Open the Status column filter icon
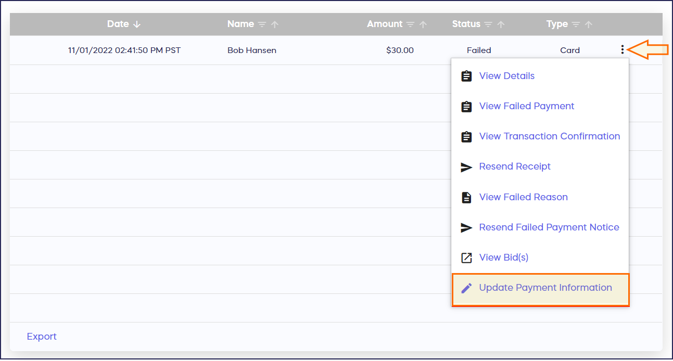Image resolution: width=673 pixels, height=361 pixels. click(488, 24)
